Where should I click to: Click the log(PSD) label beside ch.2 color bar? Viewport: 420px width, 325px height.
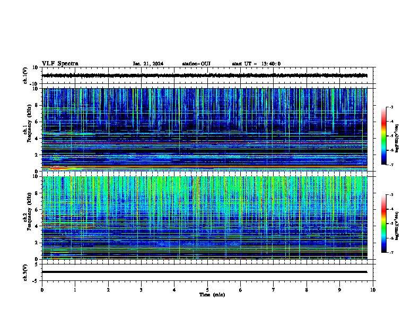pyautogui.click(x=397, y=226)
